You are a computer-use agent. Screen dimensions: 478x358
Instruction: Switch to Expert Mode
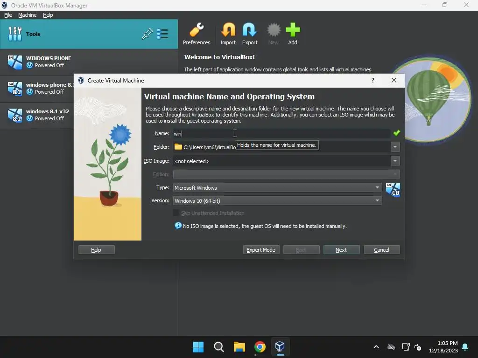[261, 250]
